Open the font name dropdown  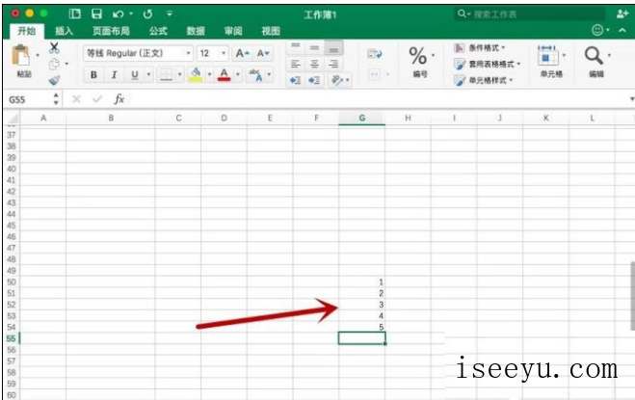pyautogui.click(x=188, y=53)
